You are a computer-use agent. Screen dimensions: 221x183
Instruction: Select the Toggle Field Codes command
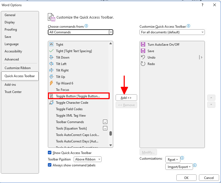[78, 109]
